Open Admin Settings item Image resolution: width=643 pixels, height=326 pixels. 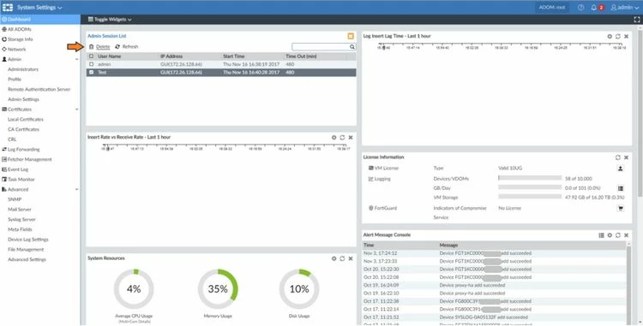(x=23, y=99)
